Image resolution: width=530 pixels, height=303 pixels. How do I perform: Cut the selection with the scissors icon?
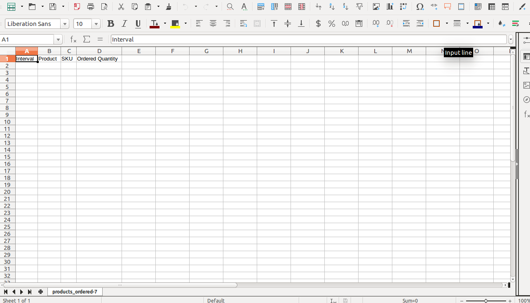tap(121, 7)
